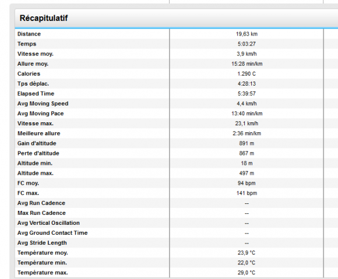
Task: Select the Vitesse max. label
Action: point(36,123)
